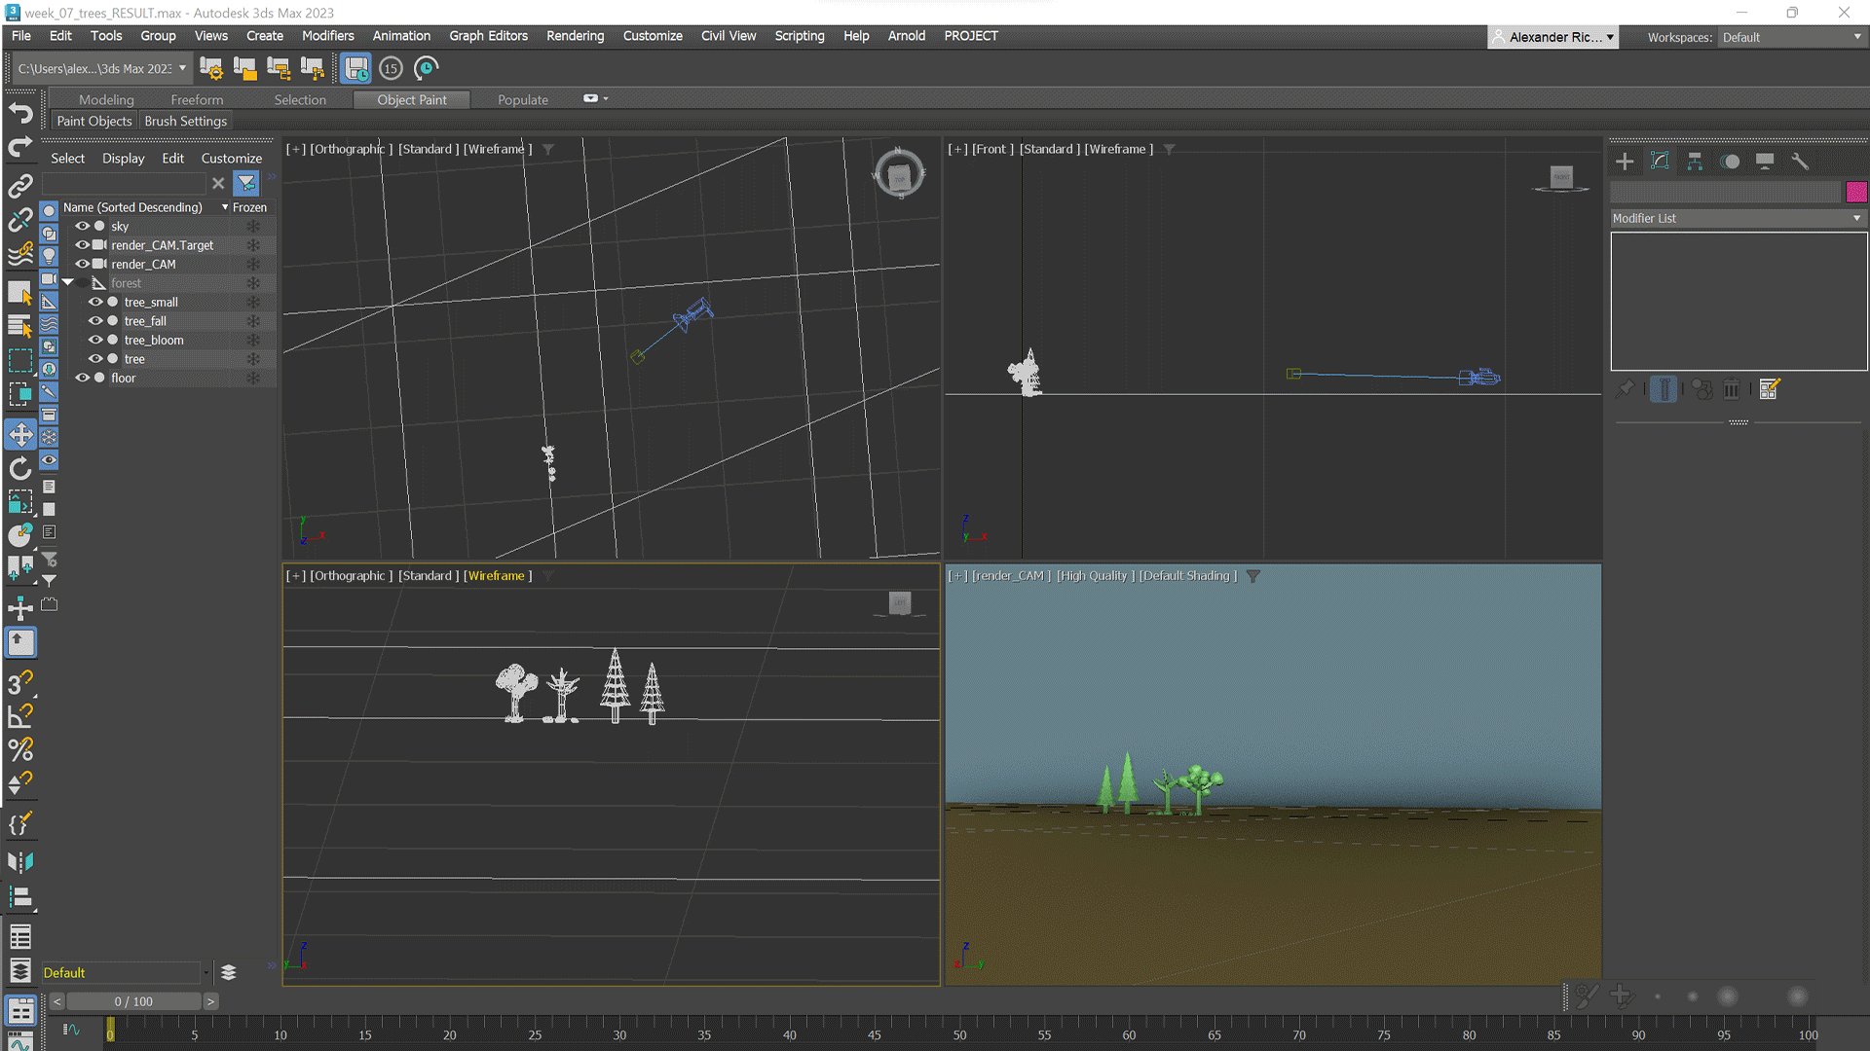Screen dimensions: 1870x1051
Task: Open the Create panel plus icon
Action: tap(1625, 162)
